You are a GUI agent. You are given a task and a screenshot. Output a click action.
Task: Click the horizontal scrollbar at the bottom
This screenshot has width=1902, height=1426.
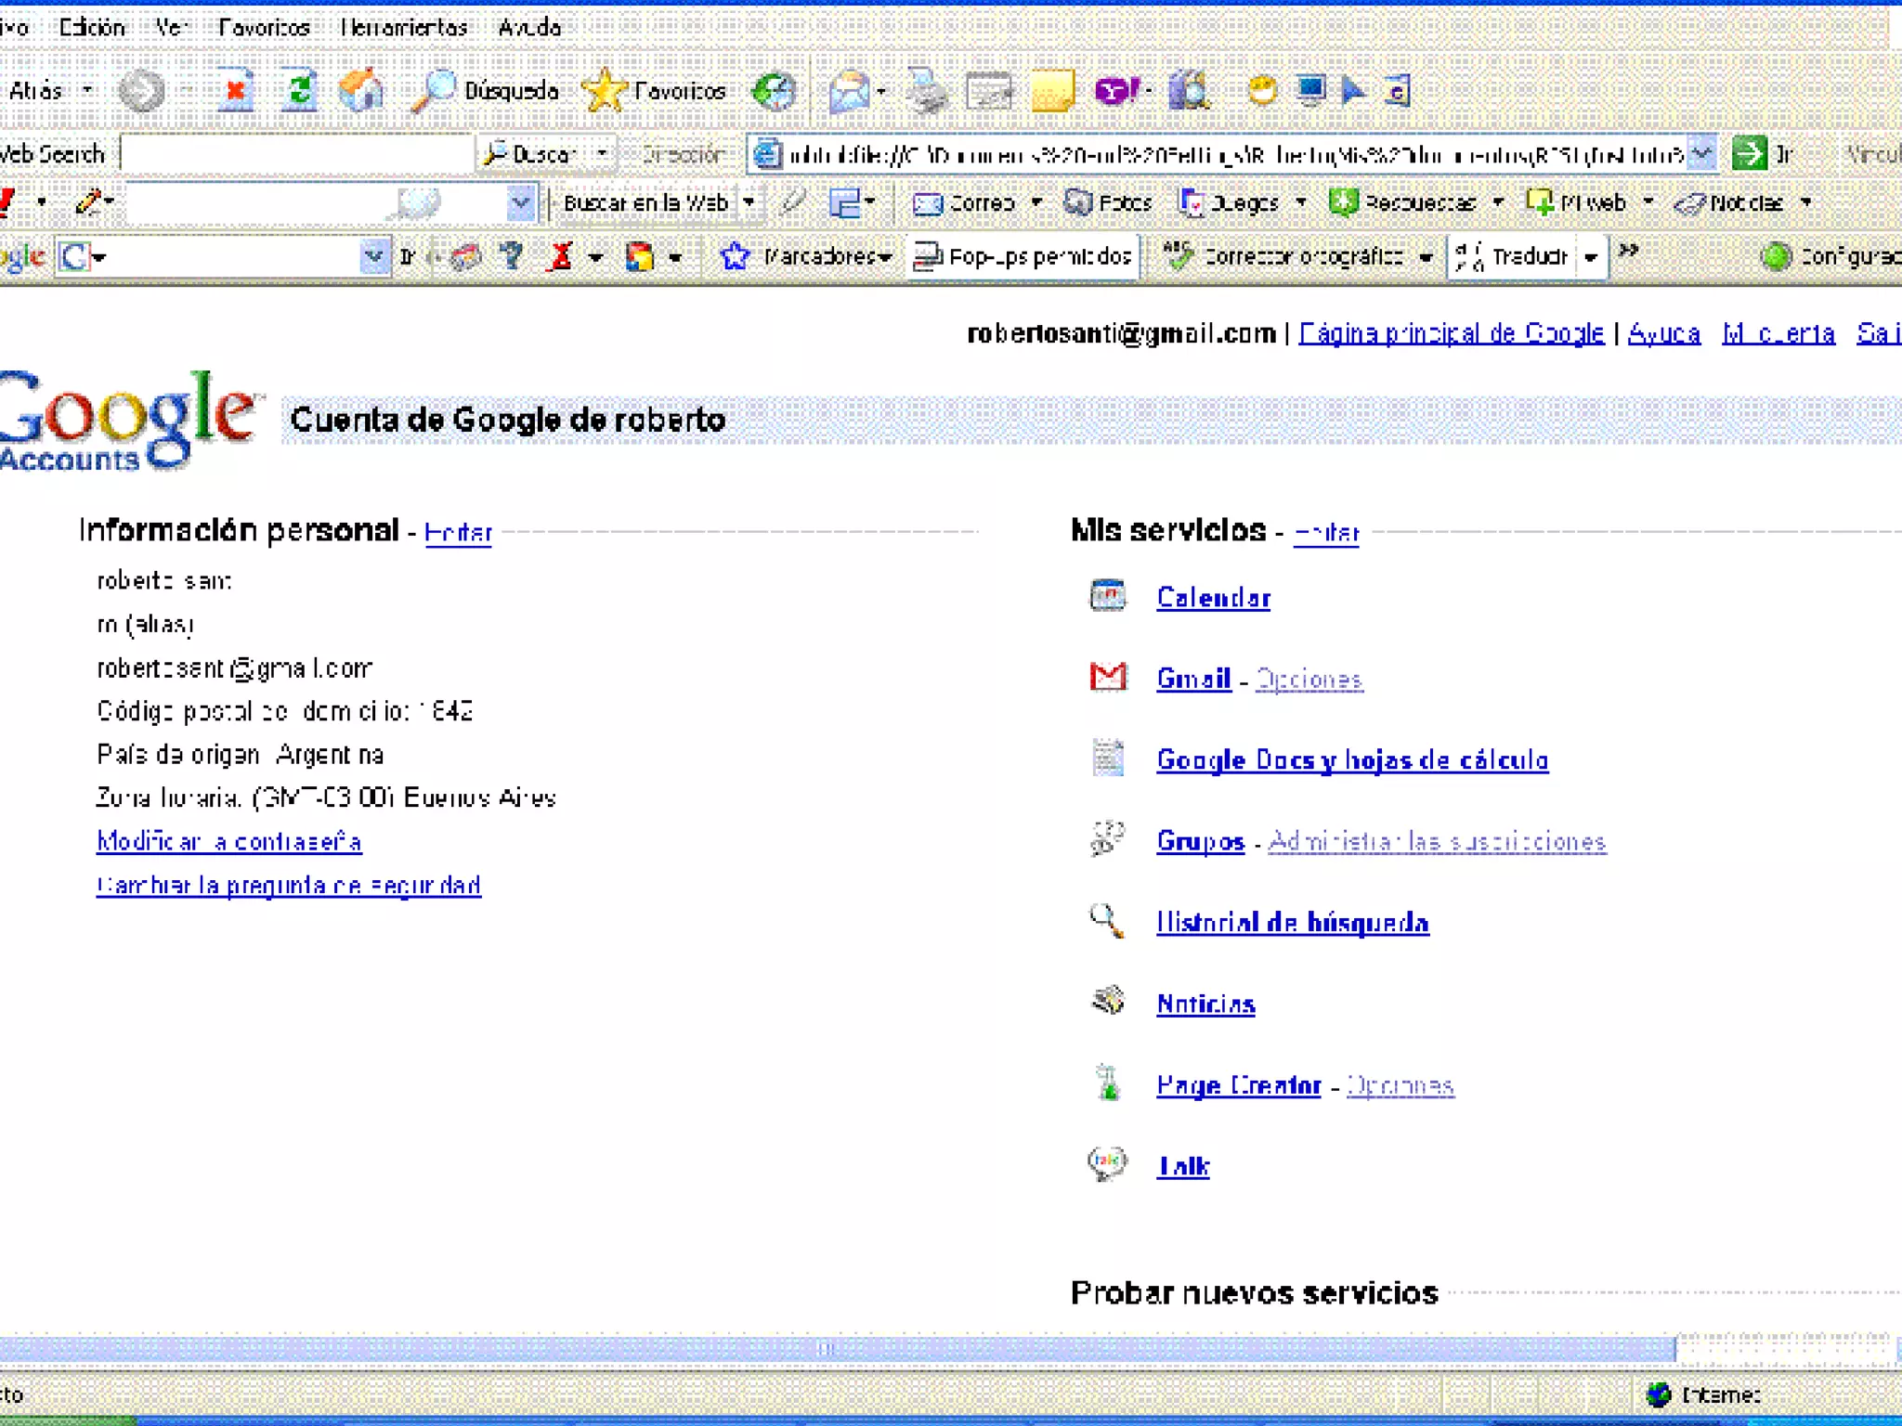[x=825, y=1348]
